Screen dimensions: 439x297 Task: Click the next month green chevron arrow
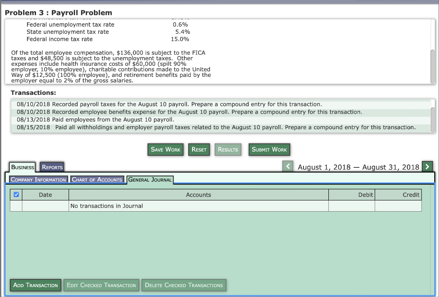[x=427, y=166]
